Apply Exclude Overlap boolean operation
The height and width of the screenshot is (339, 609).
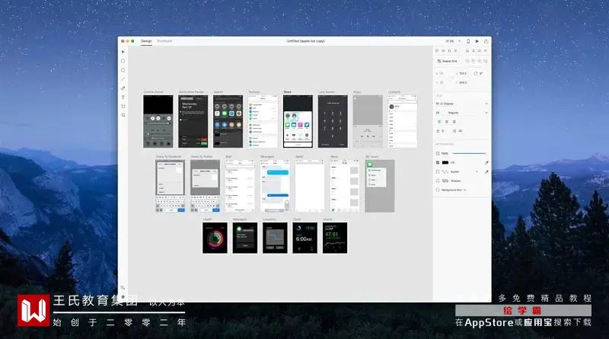click(x=485, y=61)
